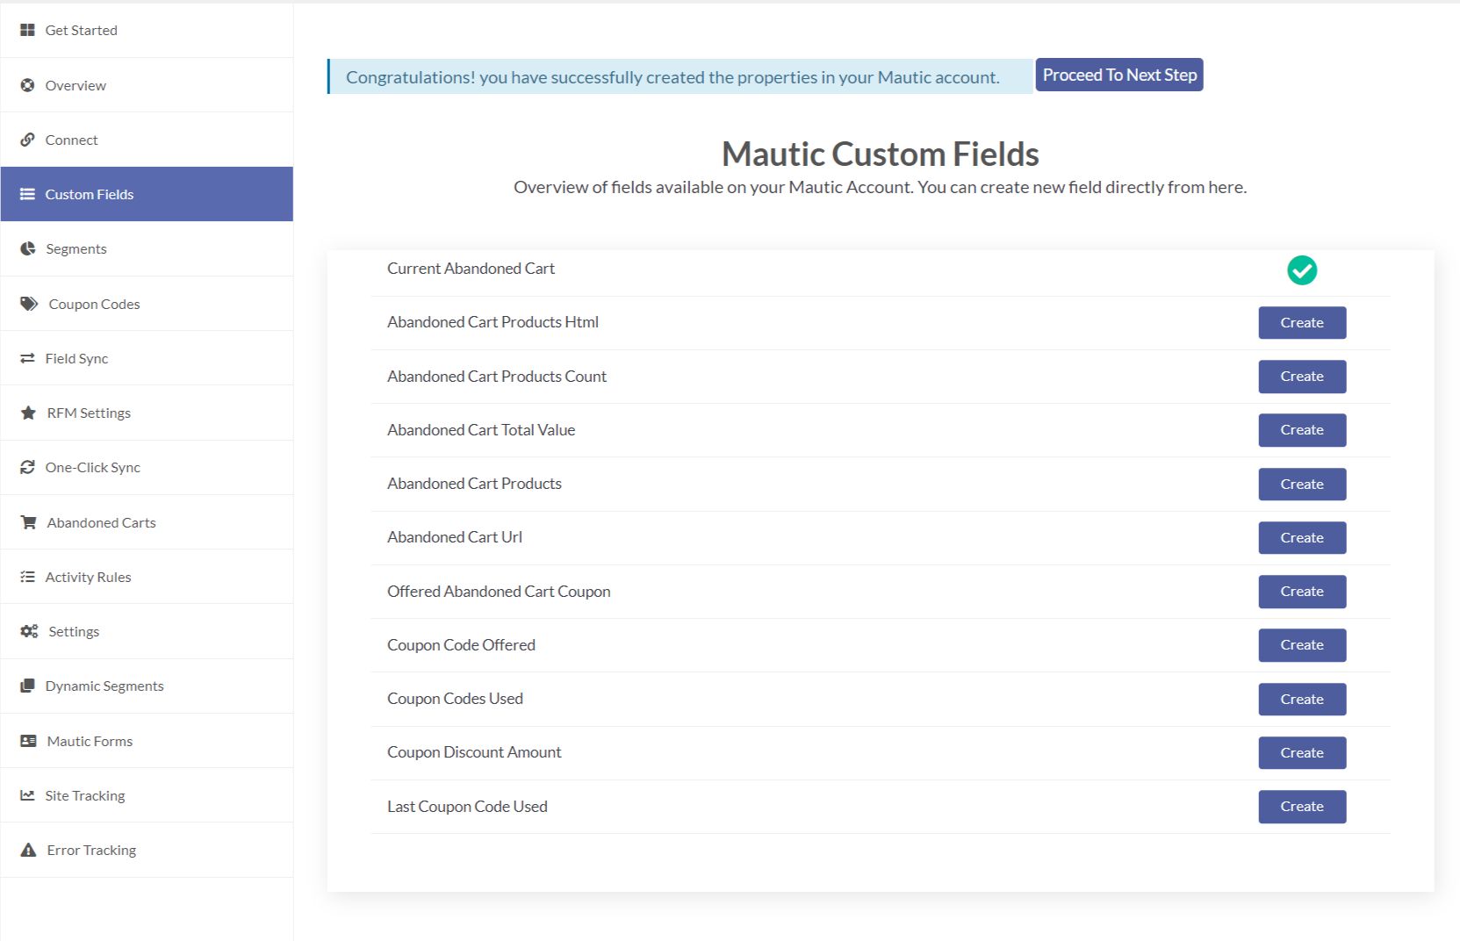1460x941 pixels.
Task: Open the Segments menu item
Action: point(147,248)
